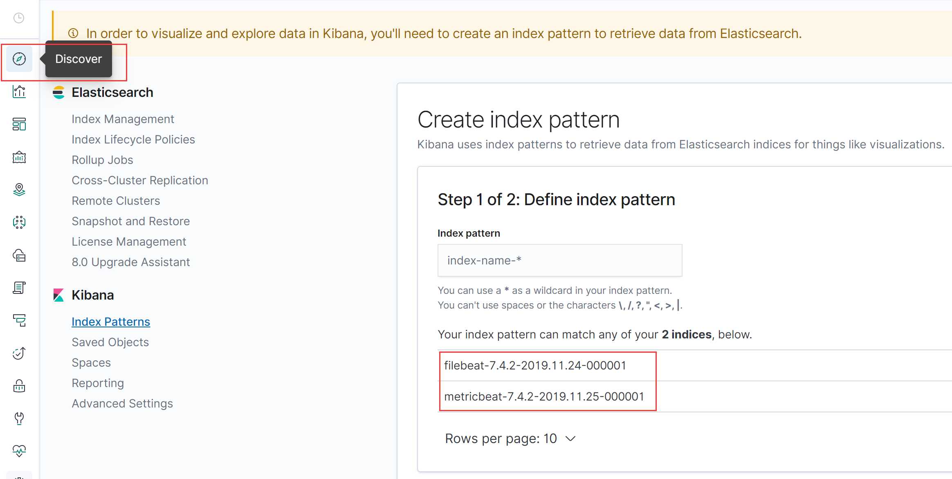This screenshot has height=479, width=952.
Task: Expand the Rows per page dropdown
Action: pos(510,439)
